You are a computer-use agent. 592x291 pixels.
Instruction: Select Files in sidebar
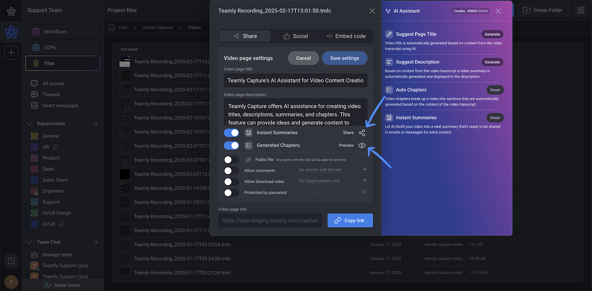(63, 63)
